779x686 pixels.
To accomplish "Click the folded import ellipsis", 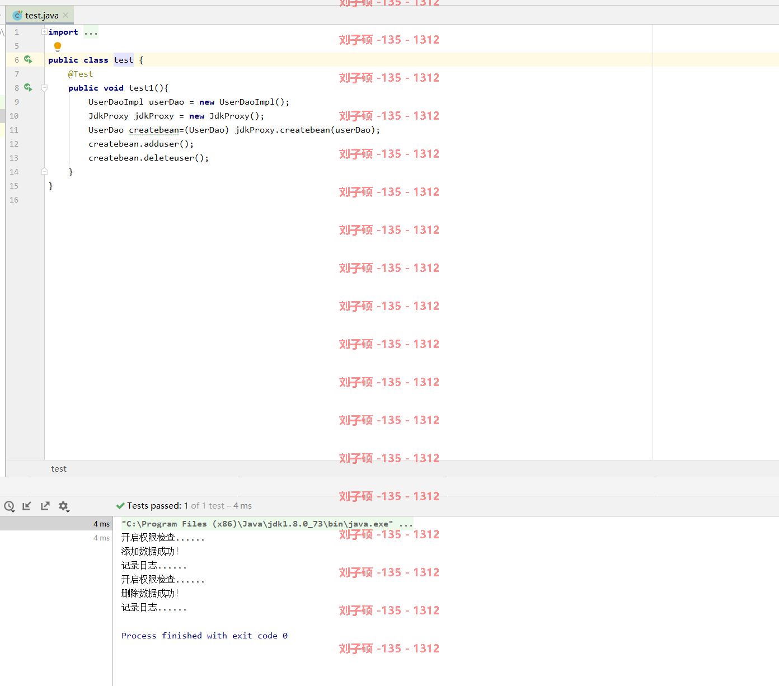I will click(x=91, y=32).
